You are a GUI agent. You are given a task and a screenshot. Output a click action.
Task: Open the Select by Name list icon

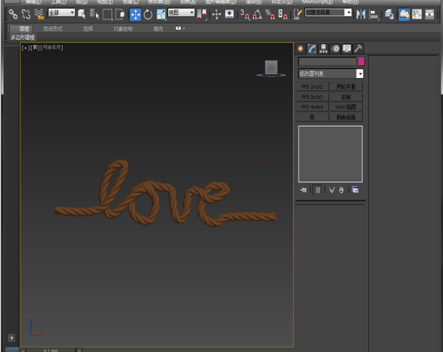(94, 14)
